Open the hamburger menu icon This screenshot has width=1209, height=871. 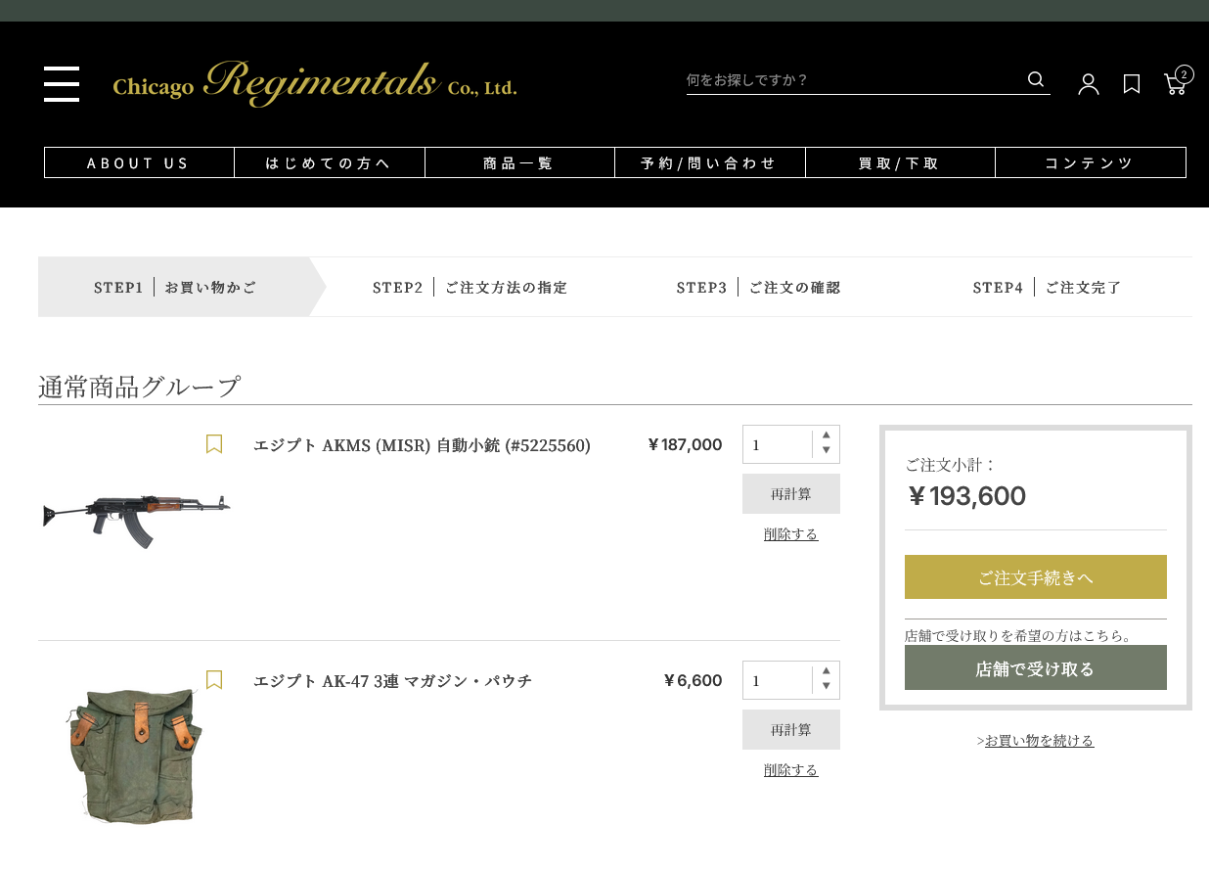tap(62, 84)
